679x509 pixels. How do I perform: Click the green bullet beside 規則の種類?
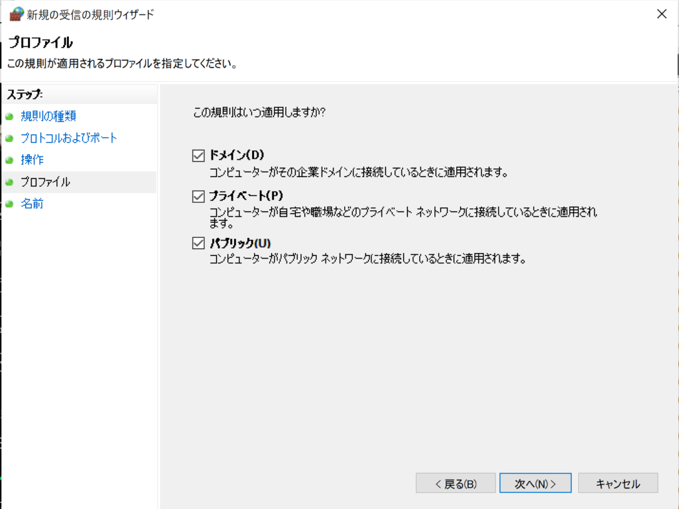9,117
